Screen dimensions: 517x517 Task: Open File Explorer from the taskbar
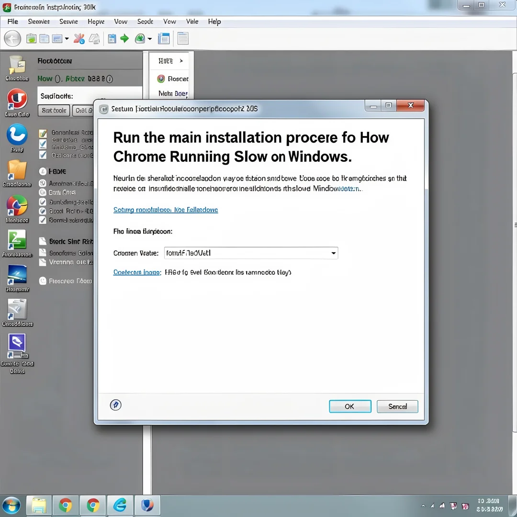(x=39, y=505)
